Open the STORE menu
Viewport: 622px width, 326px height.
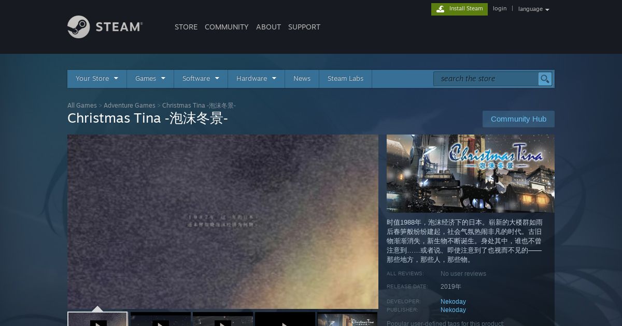(x=186, y=27)
